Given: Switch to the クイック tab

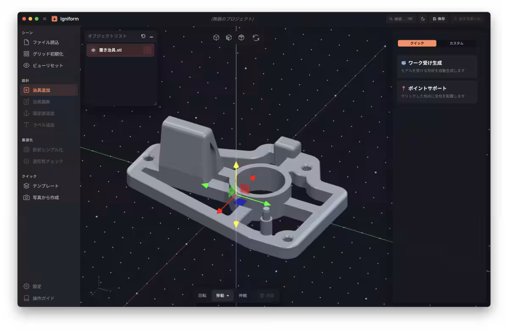Looking at the screenshot, I should click(417, 43).
